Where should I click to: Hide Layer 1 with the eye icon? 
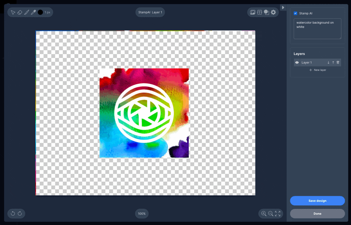297,62
